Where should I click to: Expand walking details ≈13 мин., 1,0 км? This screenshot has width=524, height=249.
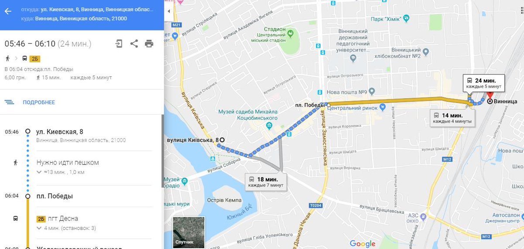point(60,172)
